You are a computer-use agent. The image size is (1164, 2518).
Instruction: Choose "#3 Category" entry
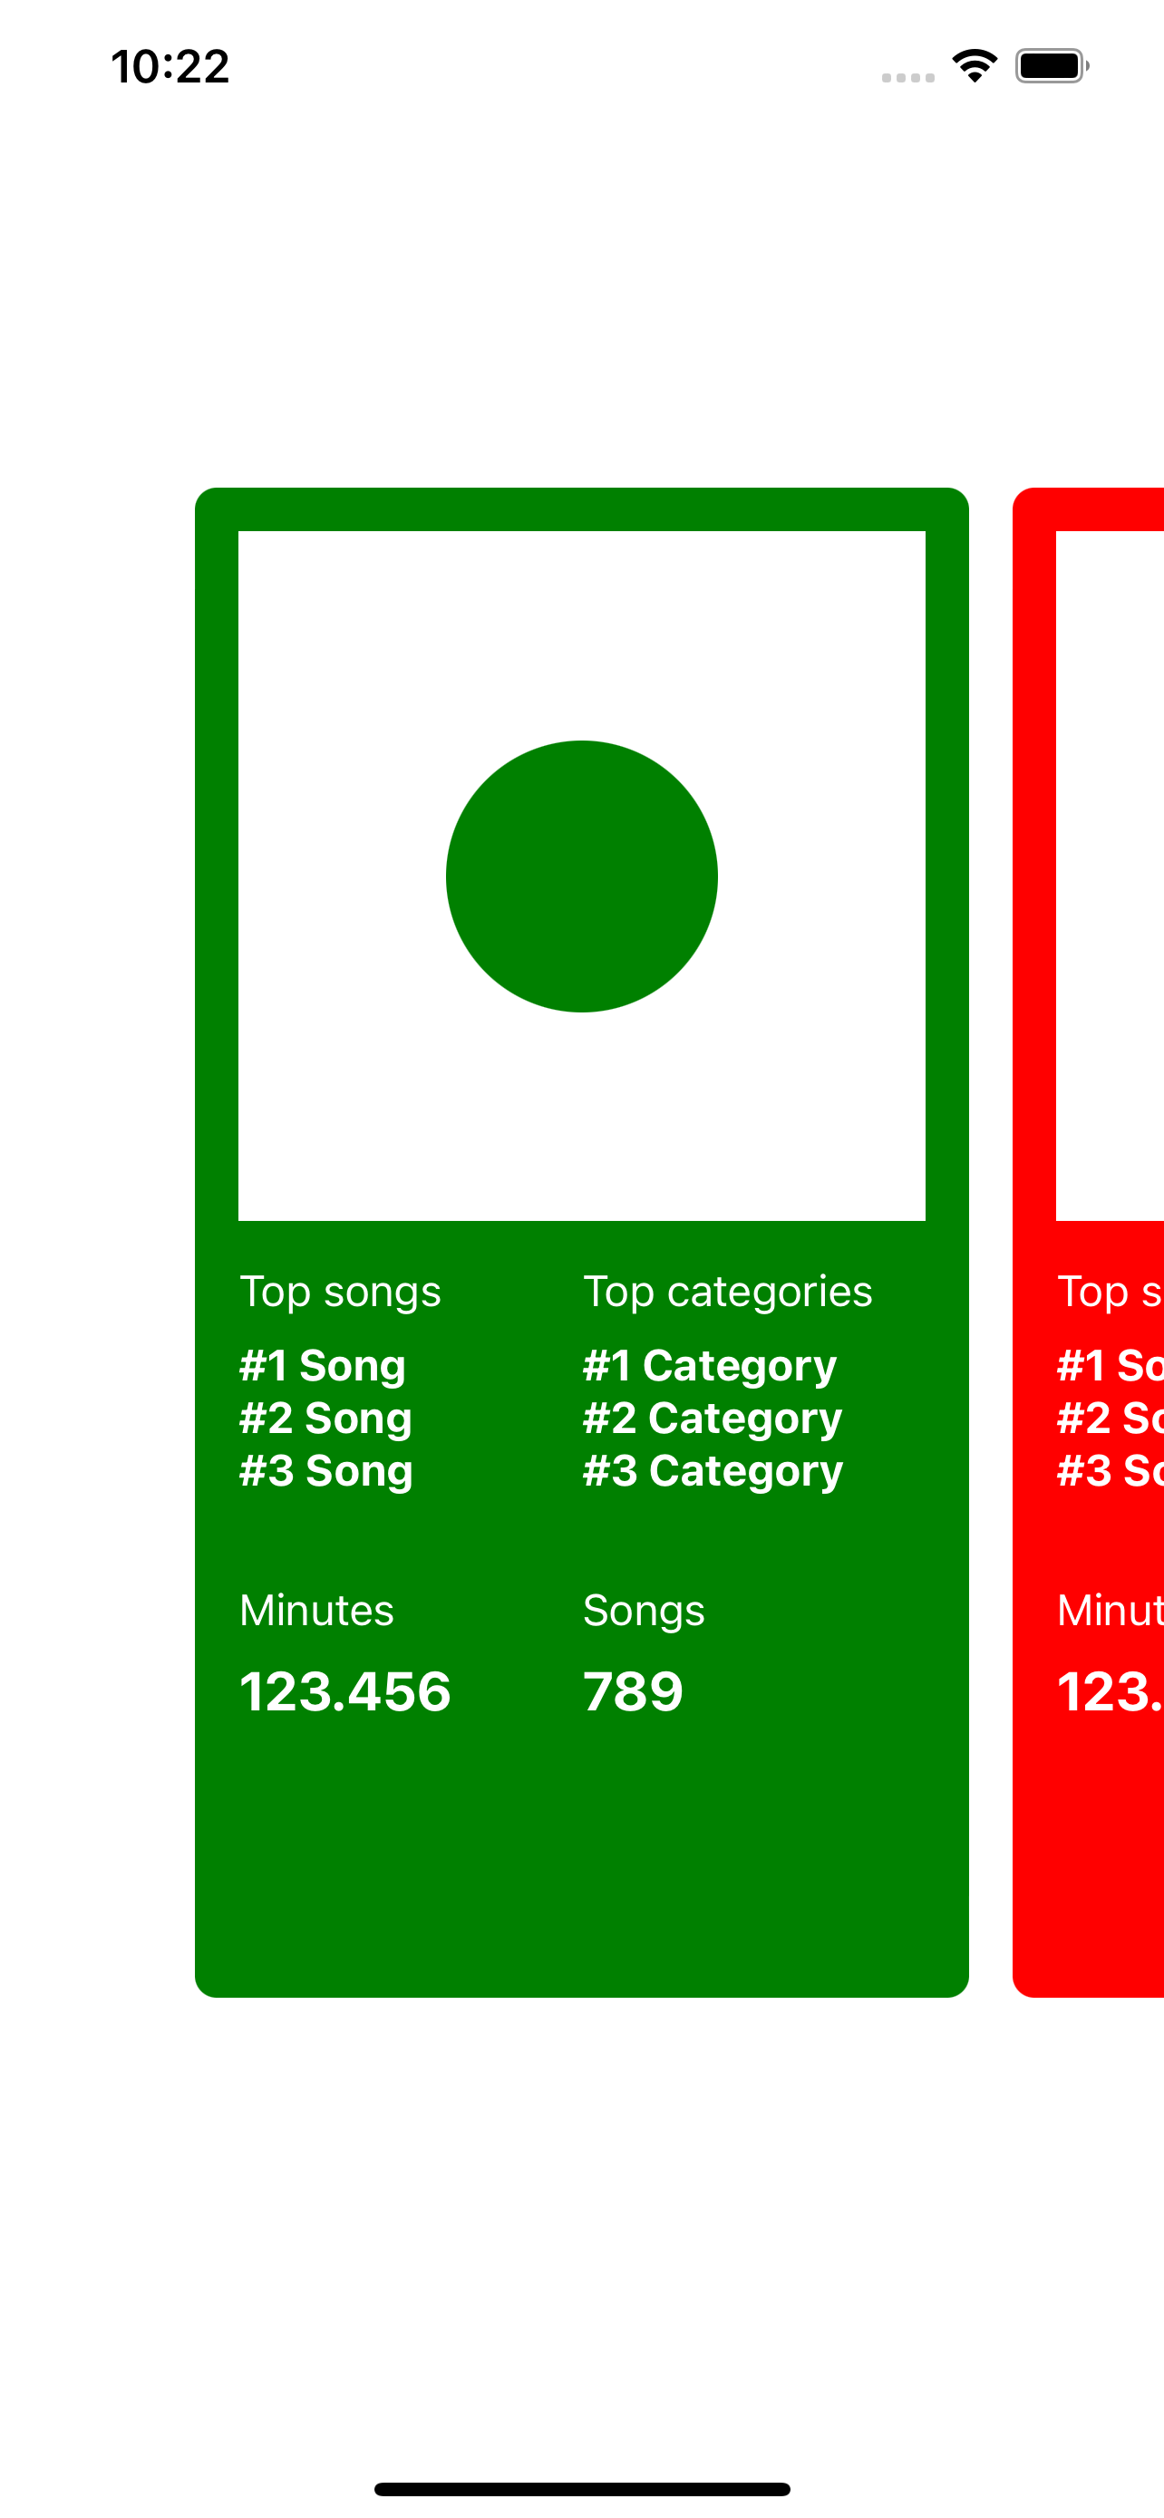(x=713, y=1471)
